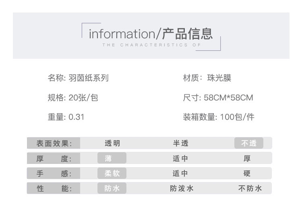Select the 柔软 hand-feel option
302x203 pixels.
112,173
